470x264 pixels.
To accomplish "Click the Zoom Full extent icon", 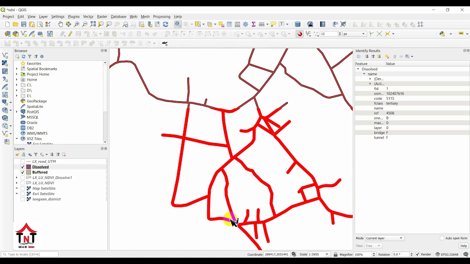I will (93, 24).
